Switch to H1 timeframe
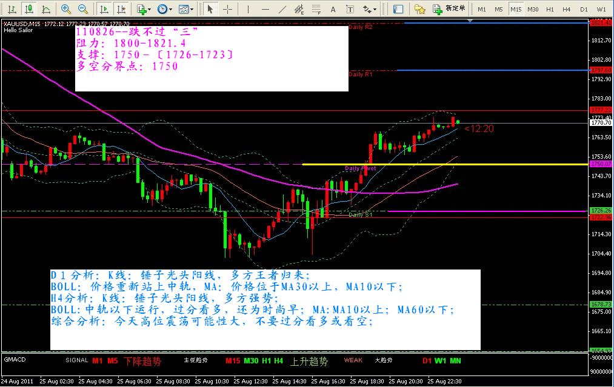The height and width of the screenshot is (387, 614). [x=550, y=9]
